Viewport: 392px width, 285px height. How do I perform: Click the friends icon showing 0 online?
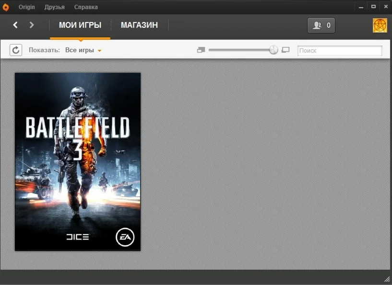(x=321, y=25)
